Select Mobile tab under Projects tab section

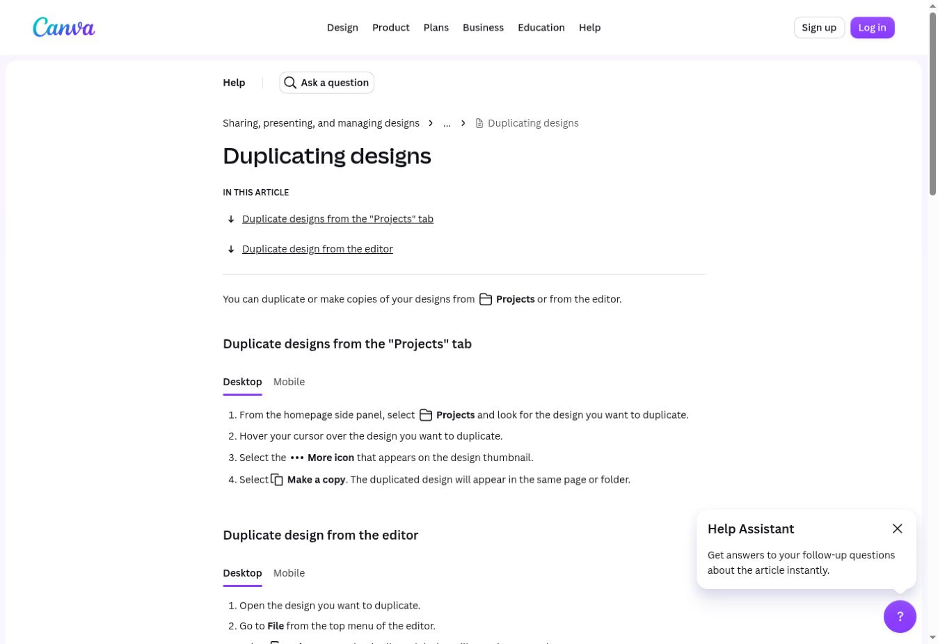(x=289, y=382)
